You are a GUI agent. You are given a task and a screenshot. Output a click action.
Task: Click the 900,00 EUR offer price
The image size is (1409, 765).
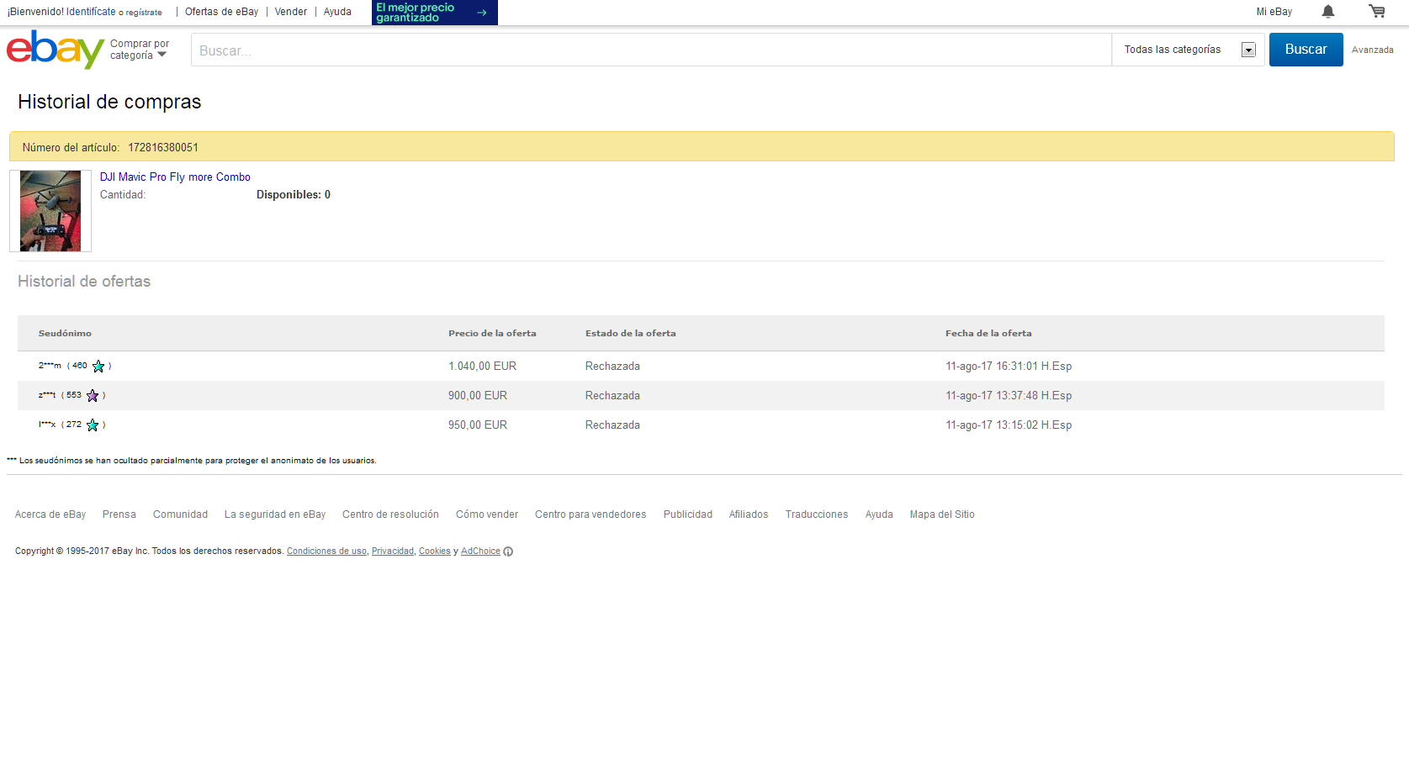478,396
